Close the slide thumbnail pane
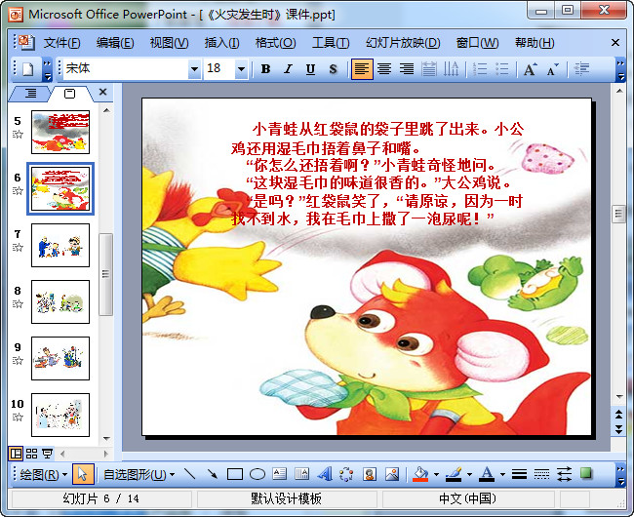Viewport: 634px width, 517px height. [x=103, y=92]
